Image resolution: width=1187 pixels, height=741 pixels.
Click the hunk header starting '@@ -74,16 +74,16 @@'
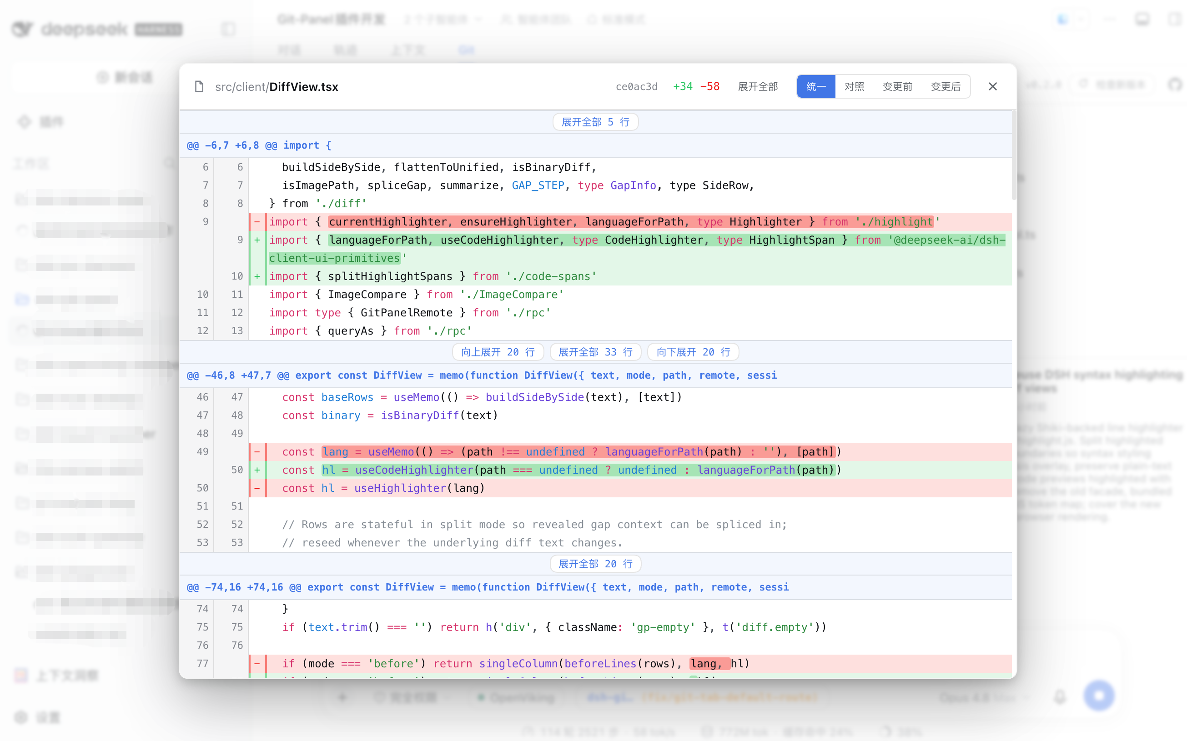pyautogui.click(x=488, y=587)
